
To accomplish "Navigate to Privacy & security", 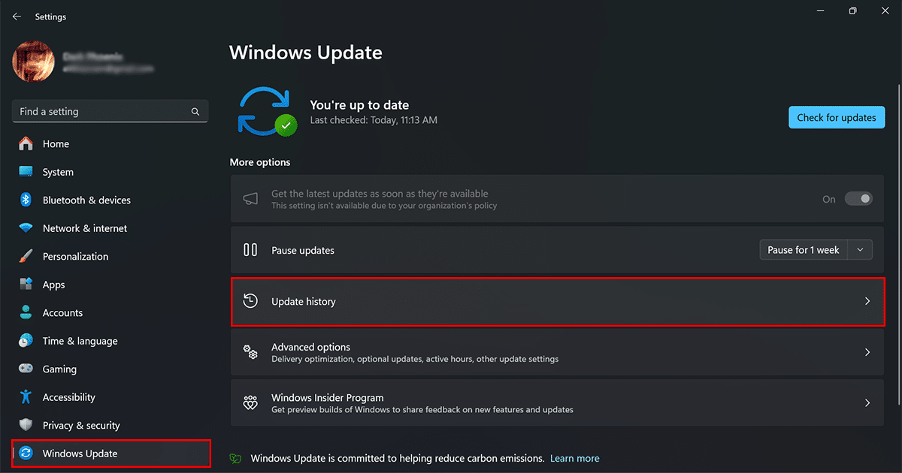I will (x=81, y=426).
